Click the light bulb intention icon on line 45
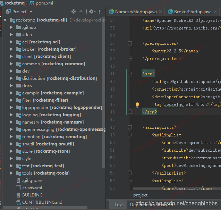The image size is (221, 210). click(137, 104)
